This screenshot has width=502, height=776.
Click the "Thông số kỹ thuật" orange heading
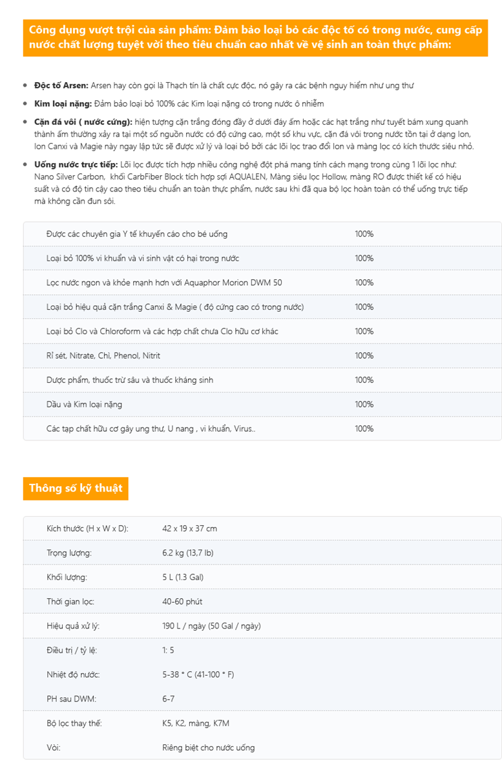[x=76, y=488]
